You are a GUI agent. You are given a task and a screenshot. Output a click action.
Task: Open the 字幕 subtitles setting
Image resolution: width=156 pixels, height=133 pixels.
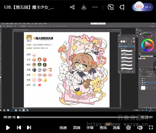tap(90, 128)
